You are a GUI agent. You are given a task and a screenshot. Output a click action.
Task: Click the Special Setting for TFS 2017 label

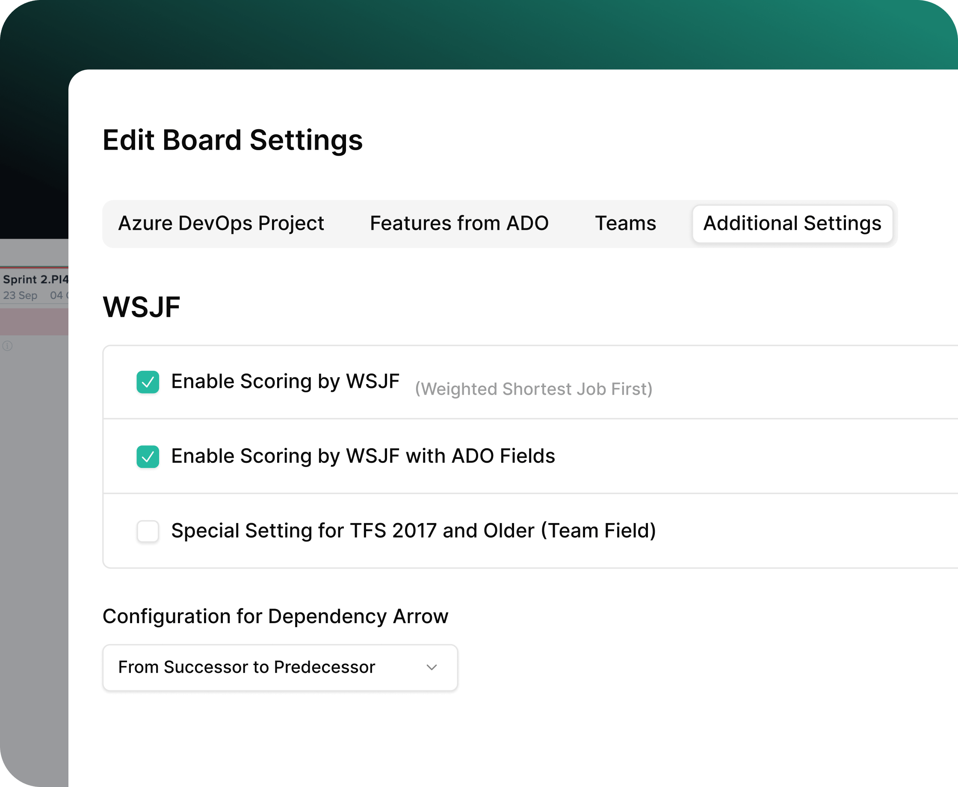pyautogui.click(x=413, y=530)
